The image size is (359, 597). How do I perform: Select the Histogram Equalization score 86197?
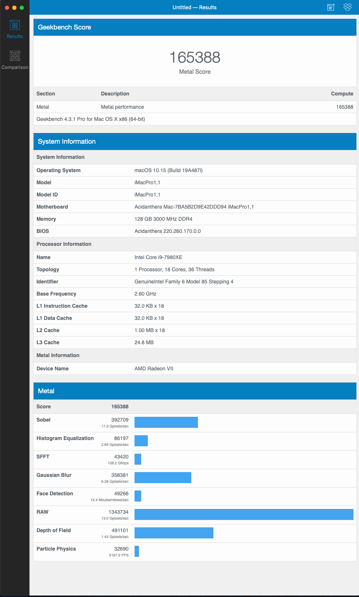[x=121, y=438]
